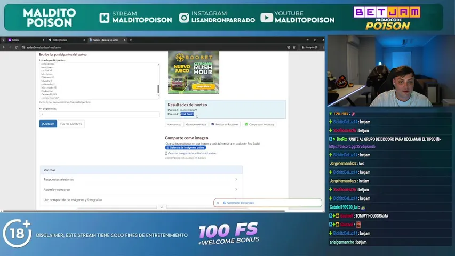Click the Publicar en Facebook button
The width and height of the screenshot is (455, 256).
click(225, 124)
